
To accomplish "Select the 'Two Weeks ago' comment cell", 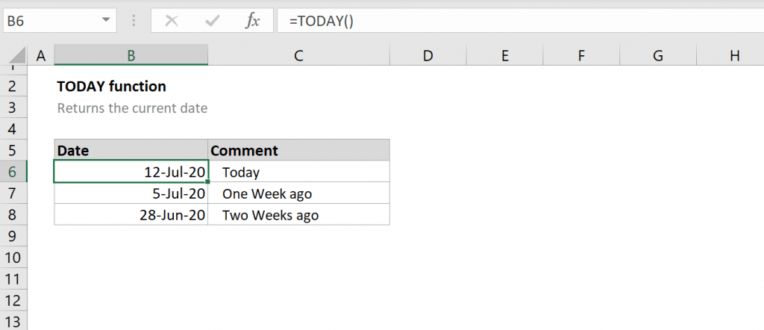I will click(x=298, y=215).
